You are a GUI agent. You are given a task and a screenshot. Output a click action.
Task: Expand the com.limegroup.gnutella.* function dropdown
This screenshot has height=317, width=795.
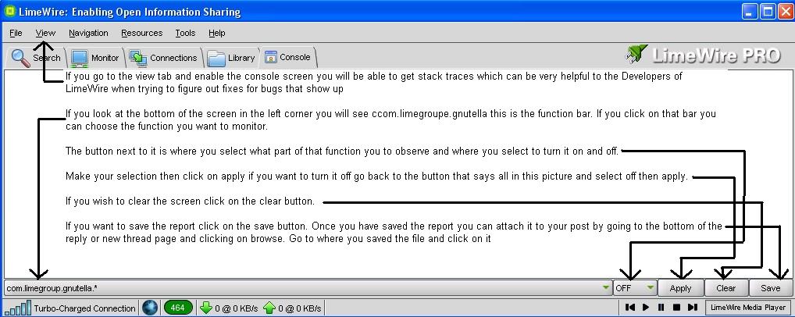308,288
